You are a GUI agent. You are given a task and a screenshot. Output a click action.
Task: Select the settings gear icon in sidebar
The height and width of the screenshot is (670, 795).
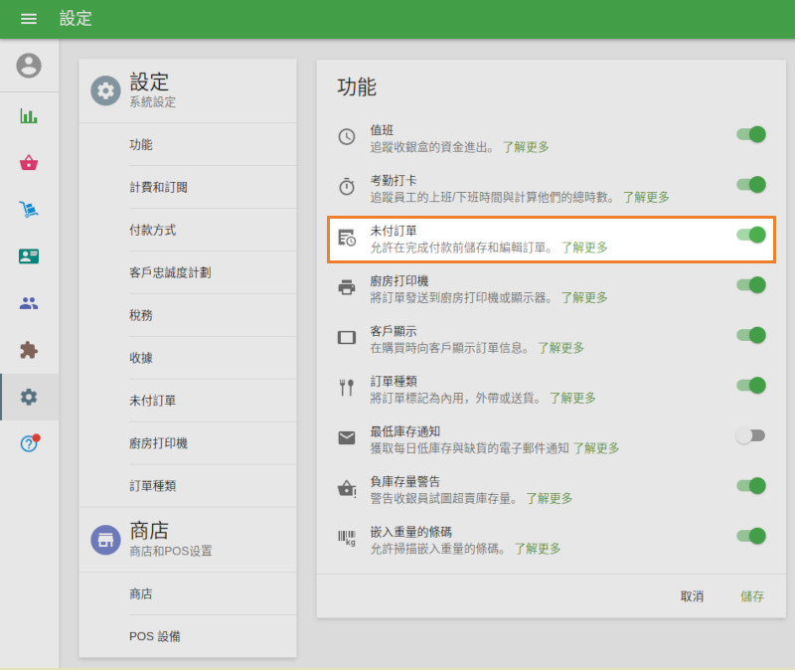tap(30, 396)
